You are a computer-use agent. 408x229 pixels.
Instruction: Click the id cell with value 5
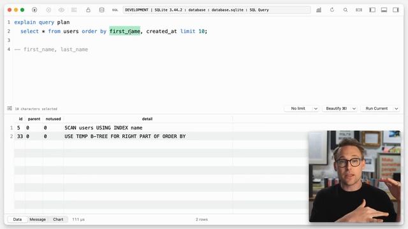point(20,128)
